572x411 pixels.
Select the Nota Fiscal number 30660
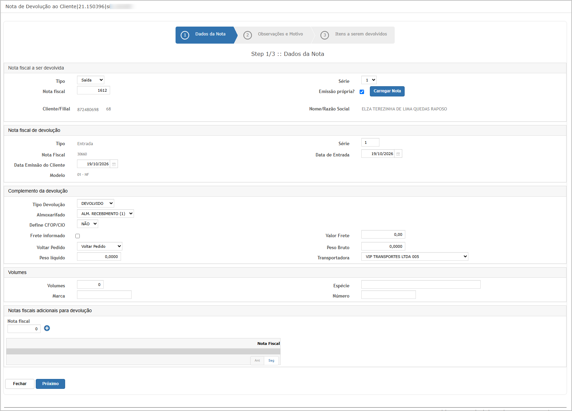click(82, 154)
